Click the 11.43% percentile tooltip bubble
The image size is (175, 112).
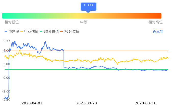pyautogui.click(x=88, y=6)
